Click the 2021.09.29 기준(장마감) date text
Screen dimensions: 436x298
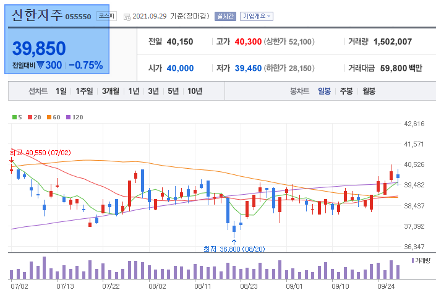coord(171,16)
